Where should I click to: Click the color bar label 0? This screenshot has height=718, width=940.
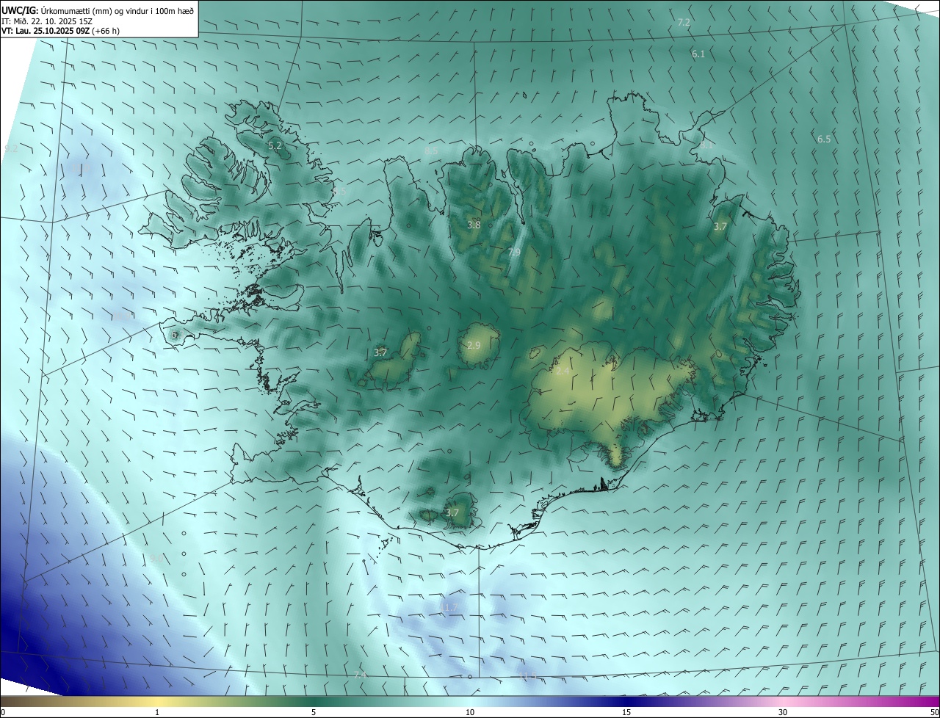(3, 713)
